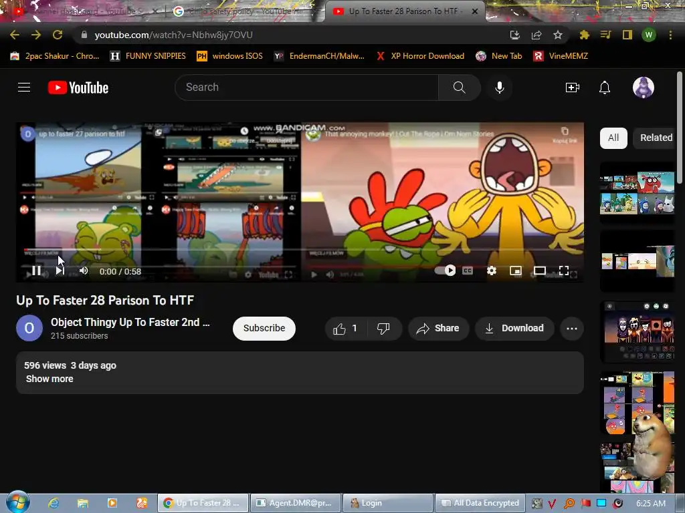Mute the video using speaker icon
685x513 pixels.
84,271
